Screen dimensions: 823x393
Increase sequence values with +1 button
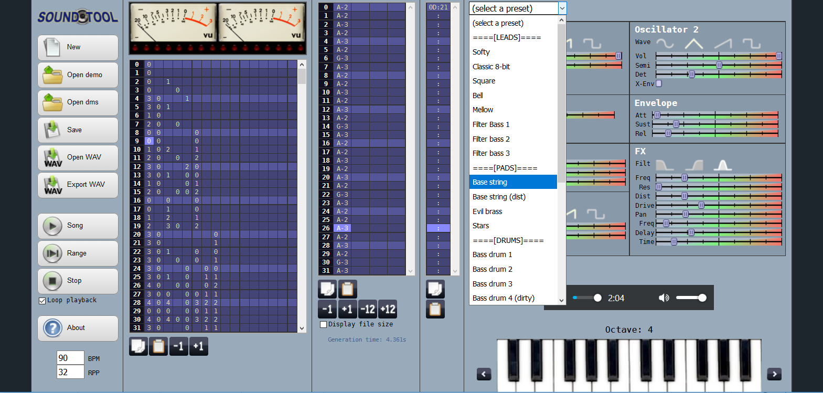coord(199,346)
